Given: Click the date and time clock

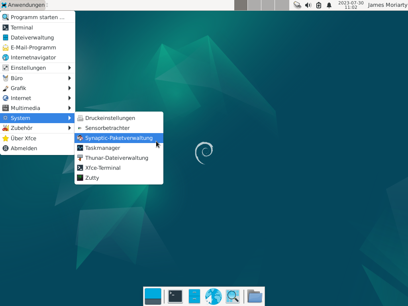Looking at the screenshot, I should pos(351,5).
